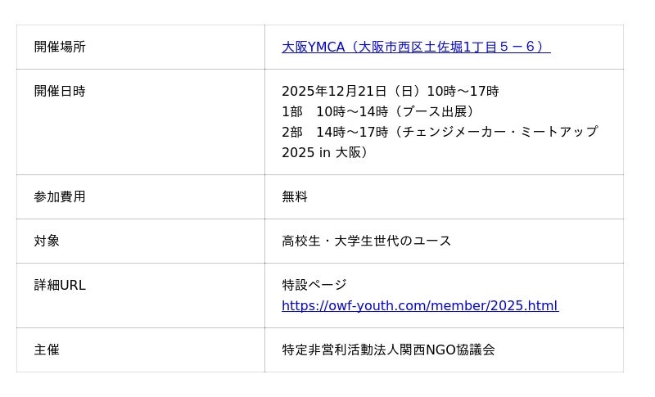Viewport: 655px width, 397px height.
Task: Click the 高校生・大学生世代のユース text
Action: (x=366, y=241)
